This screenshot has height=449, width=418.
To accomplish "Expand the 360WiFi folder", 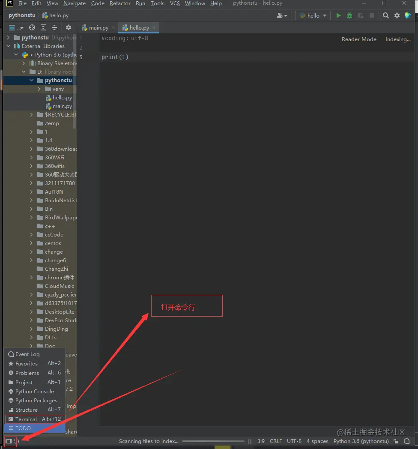I will click(32, 158).
